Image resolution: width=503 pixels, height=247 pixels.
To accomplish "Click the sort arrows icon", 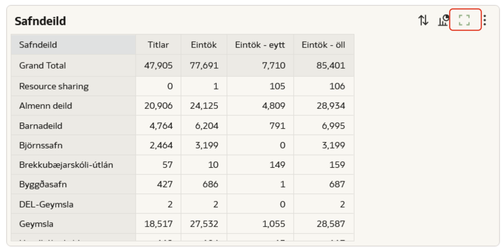I will (423, 20).
